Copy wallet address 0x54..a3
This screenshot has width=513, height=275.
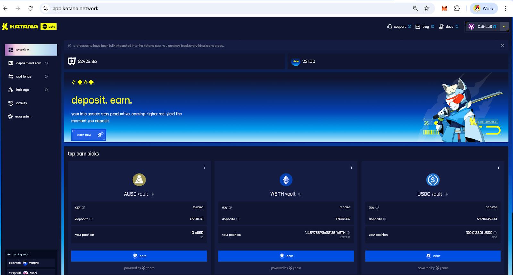pos(495,27)
